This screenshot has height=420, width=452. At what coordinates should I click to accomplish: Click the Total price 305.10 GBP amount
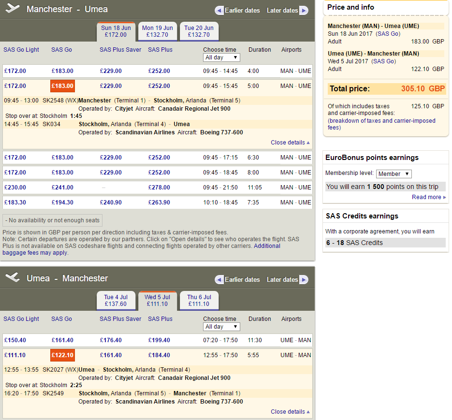423,88
